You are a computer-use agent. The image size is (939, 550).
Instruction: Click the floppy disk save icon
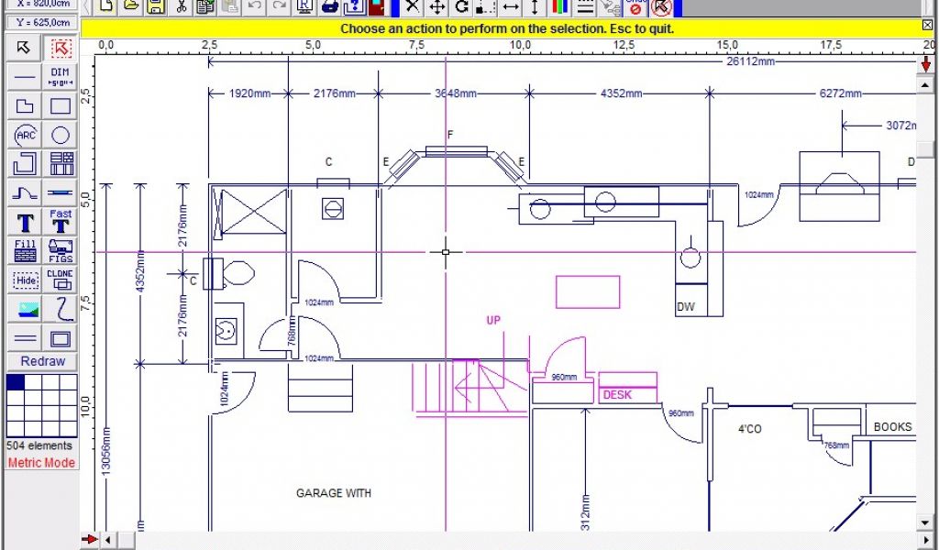[x=156, y=7]
